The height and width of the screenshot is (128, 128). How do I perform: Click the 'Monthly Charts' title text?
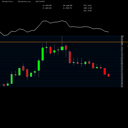(7, 2)
